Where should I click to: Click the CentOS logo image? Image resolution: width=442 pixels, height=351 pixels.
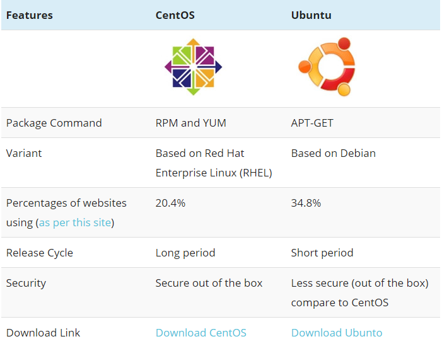point(194,67)
